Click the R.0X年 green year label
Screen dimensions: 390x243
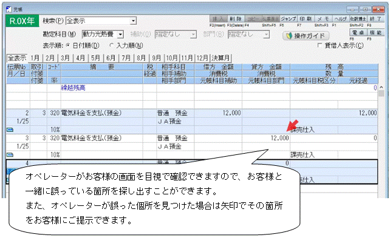pos(22,21)
